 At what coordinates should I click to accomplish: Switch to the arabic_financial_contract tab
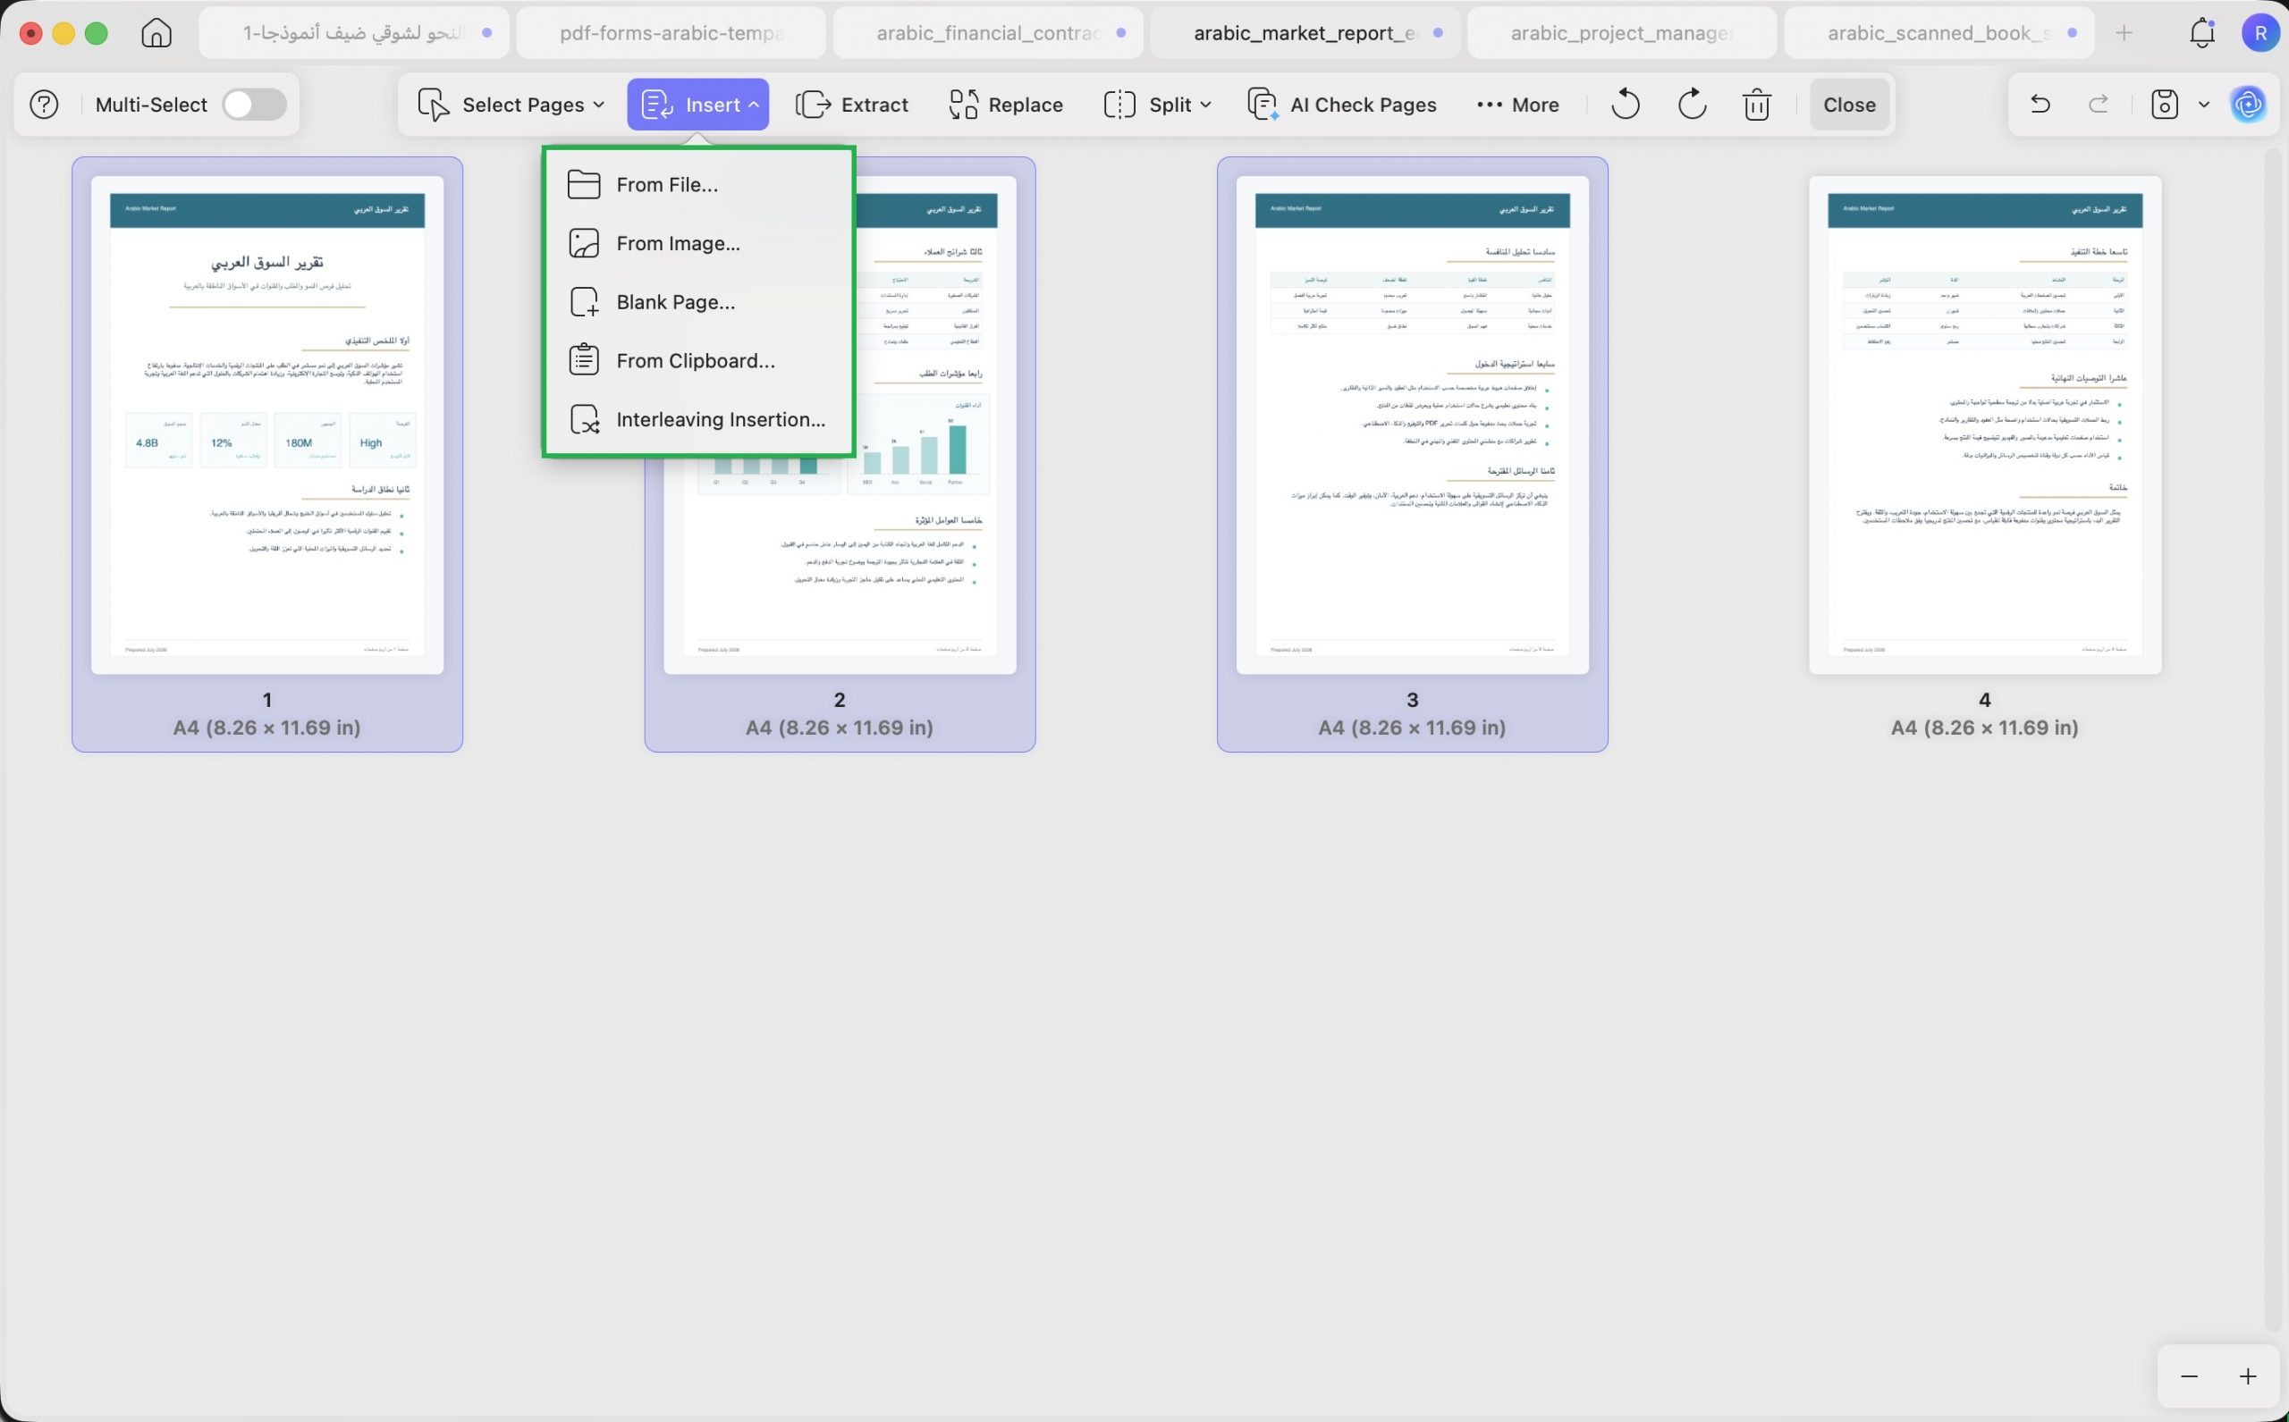[x=988, y=33]
